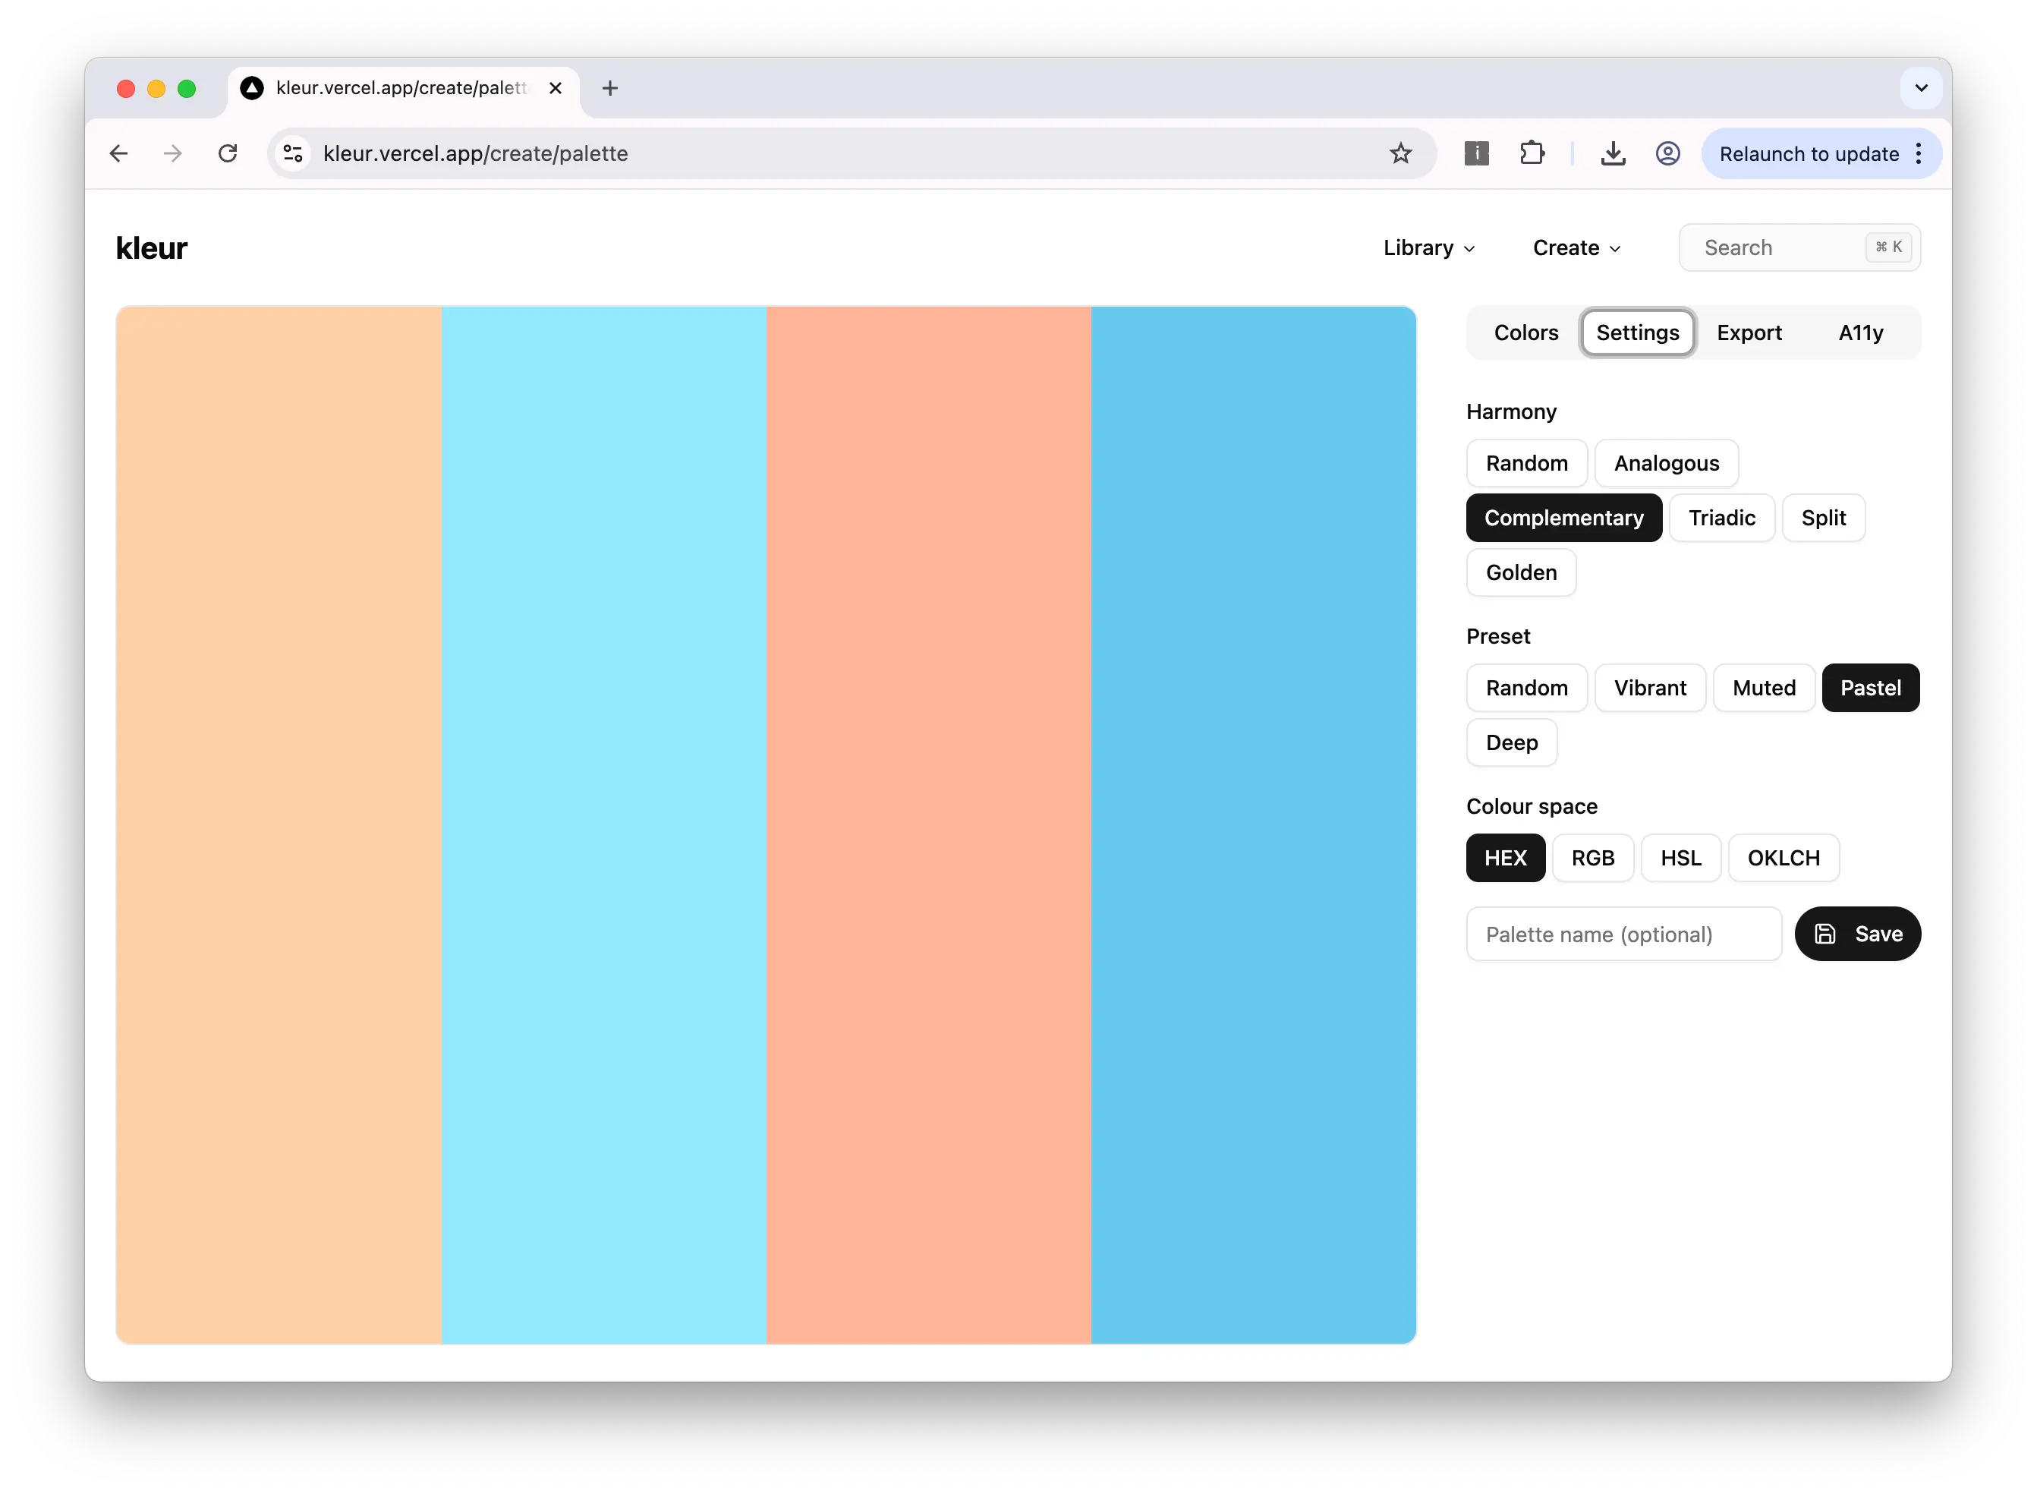Viewport: 2037px width, 1494px height.
Task: Click the back navigation arrow
Action: click(x=118, y=153)
